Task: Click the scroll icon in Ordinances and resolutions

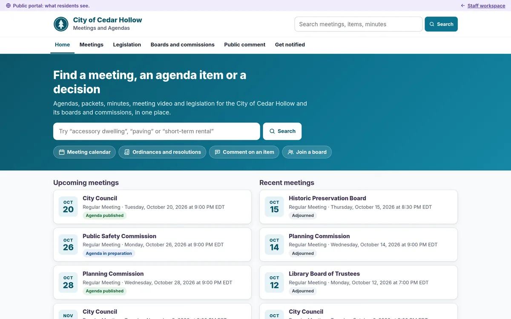Action: (127, 152)
